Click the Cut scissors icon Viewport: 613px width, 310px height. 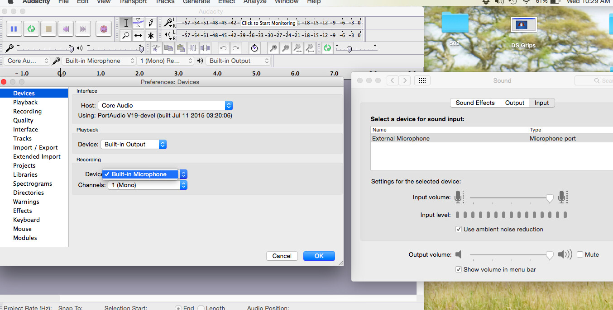[156, 48]
